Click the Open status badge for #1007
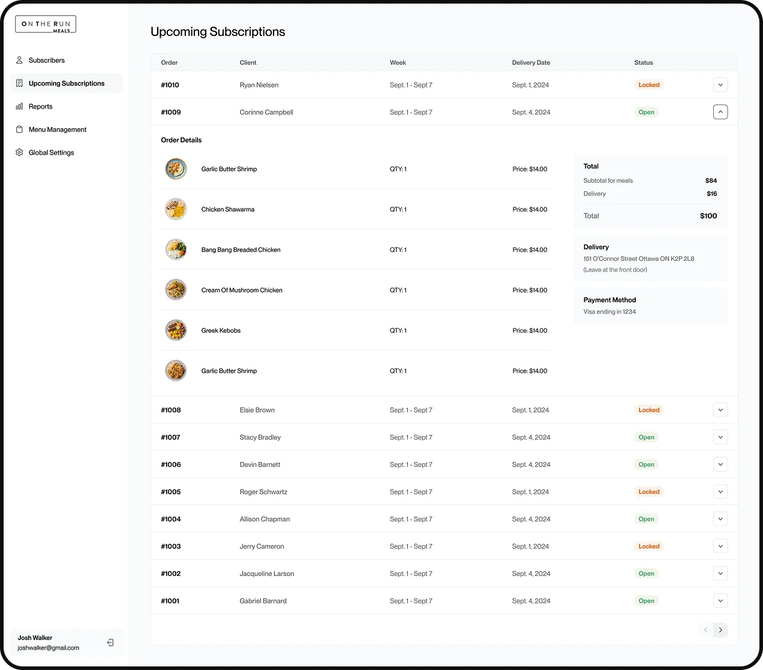The width and height of the screenshot is (763, 670). pos(646,437)
